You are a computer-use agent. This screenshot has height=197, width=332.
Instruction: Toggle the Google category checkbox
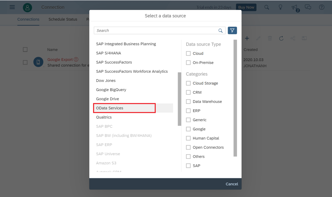pyautogui.click(x=188, y=129)
